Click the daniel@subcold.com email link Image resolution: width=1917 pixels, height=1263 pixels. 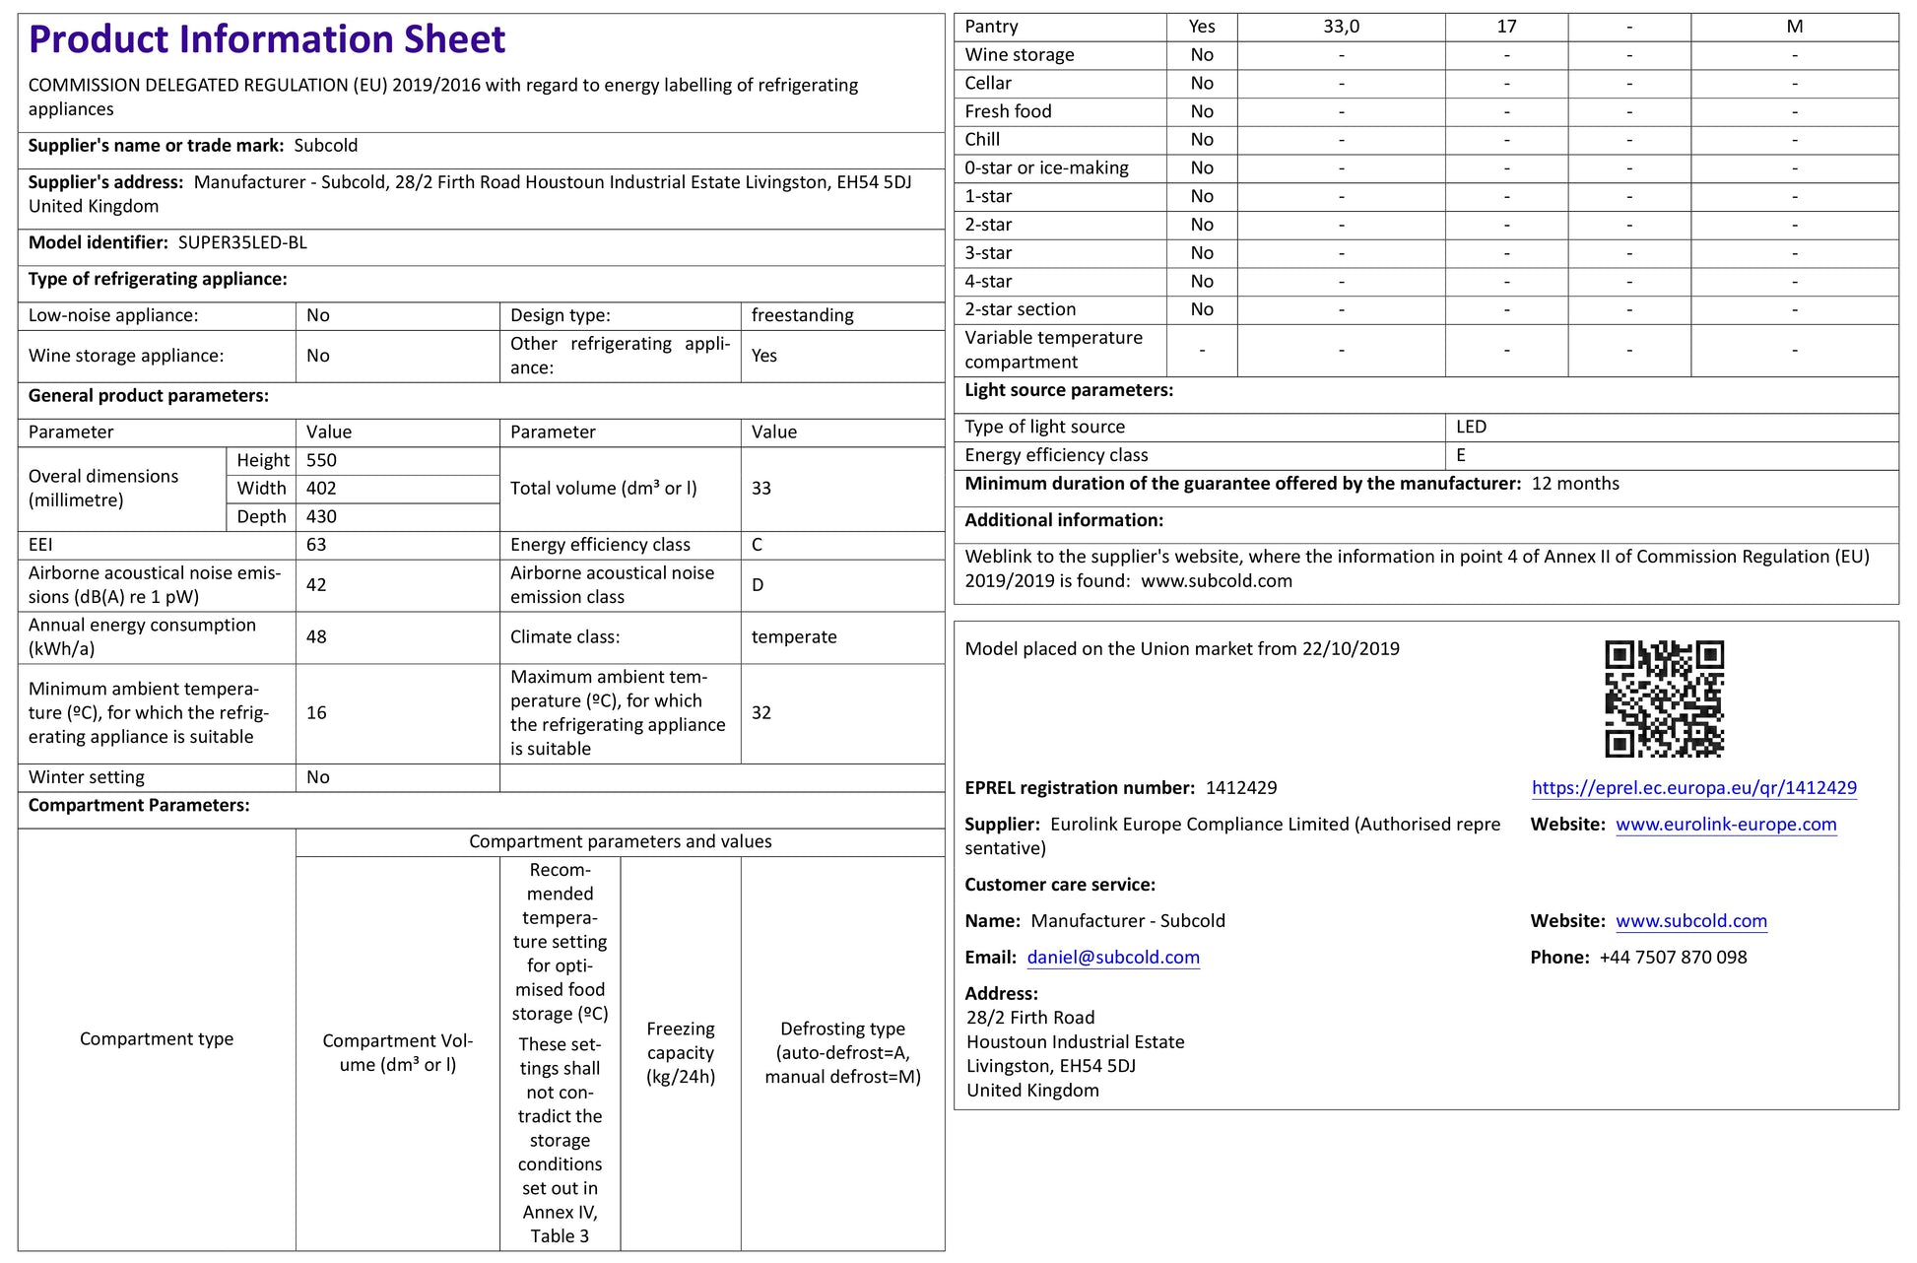1113,958
